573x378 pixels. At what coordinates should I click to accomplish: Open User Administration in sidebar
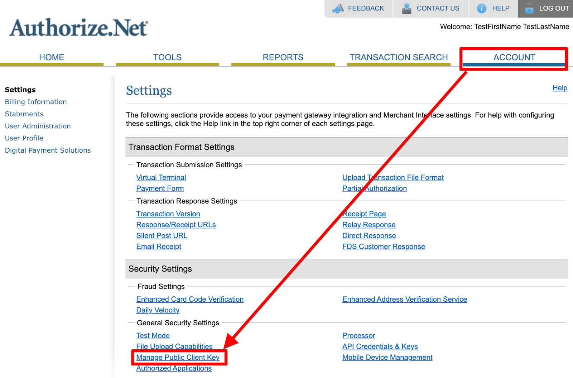[x=38, y=126]
